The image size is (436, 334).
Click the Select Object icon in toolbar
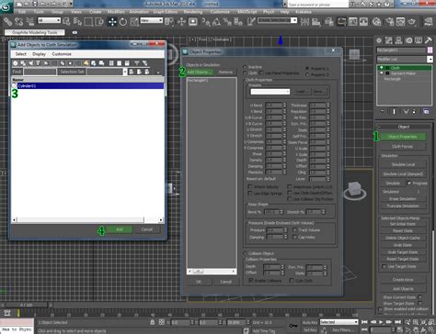(x=66, y=22)
